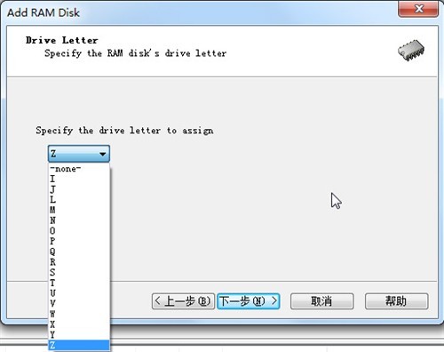Viewport: 444px width, 352px height.
Task: Select highlighted drive letter Z in the list
Action: coord(79,345)
